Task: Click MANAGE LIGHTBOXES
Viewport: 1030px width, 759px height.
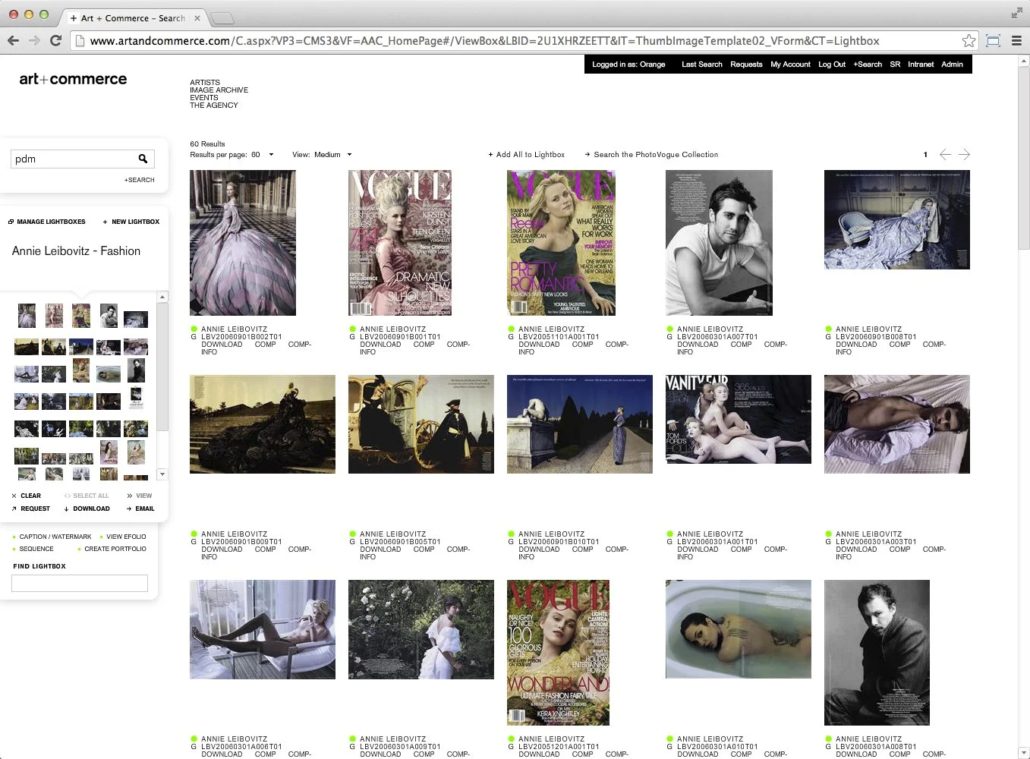Action: [x=47, y=222]
